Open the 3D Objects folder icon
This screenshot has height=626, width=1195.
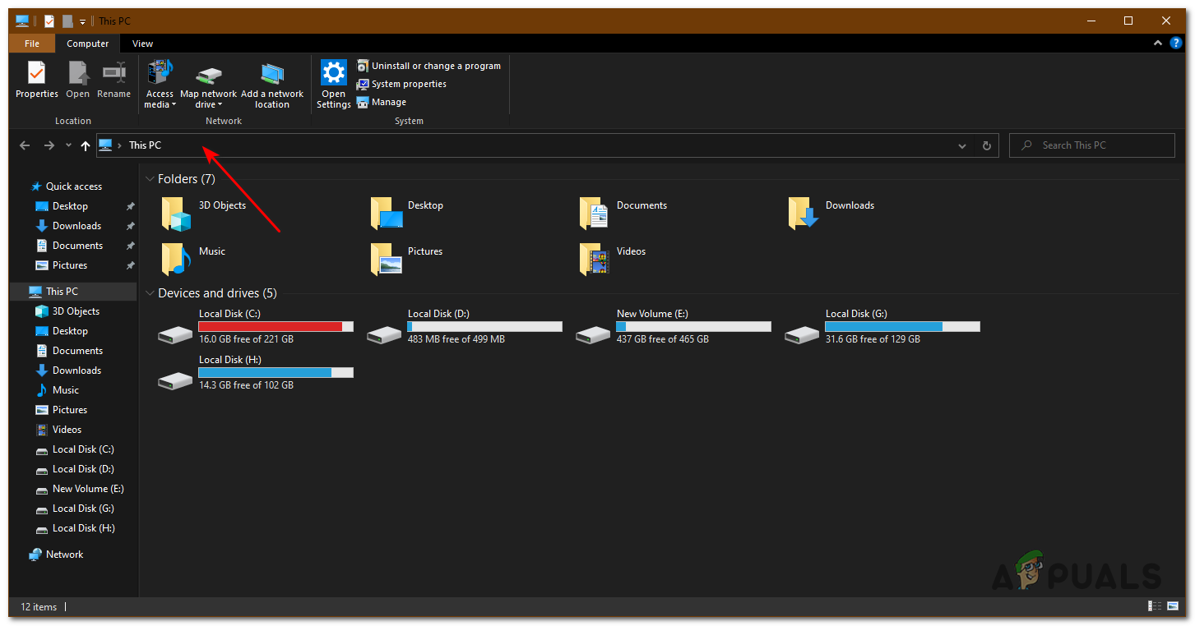point(176,214)
